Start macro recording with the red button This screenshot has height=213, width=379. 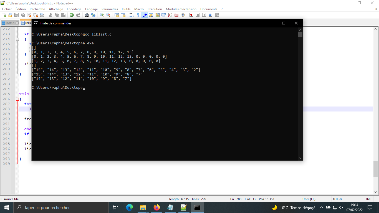click(x=191, y=15)
